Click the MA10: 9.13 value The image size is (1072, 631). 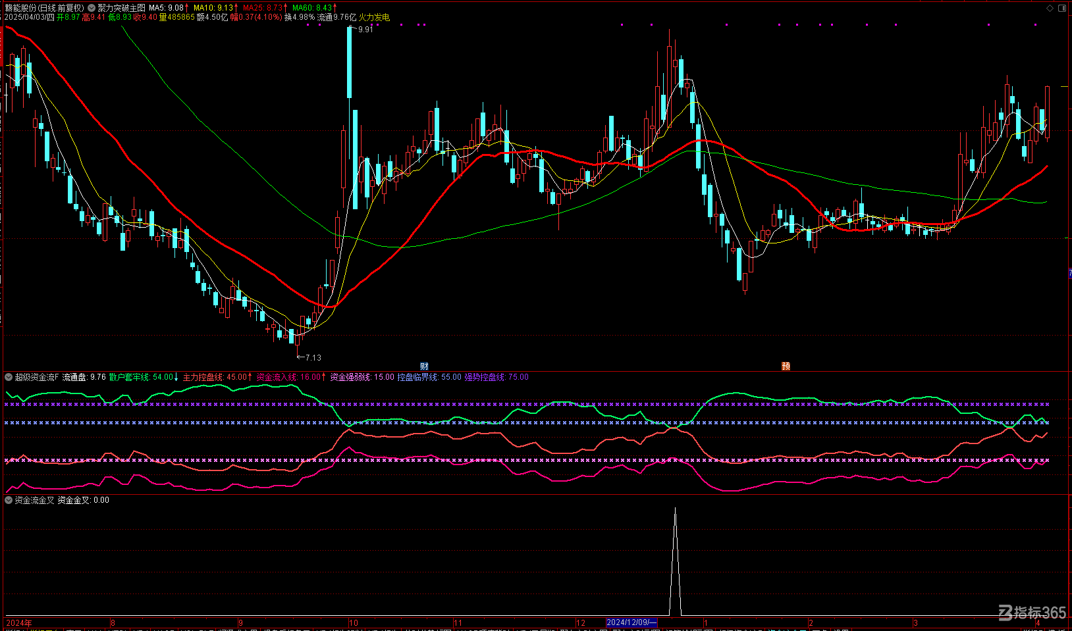pos(213,8)
